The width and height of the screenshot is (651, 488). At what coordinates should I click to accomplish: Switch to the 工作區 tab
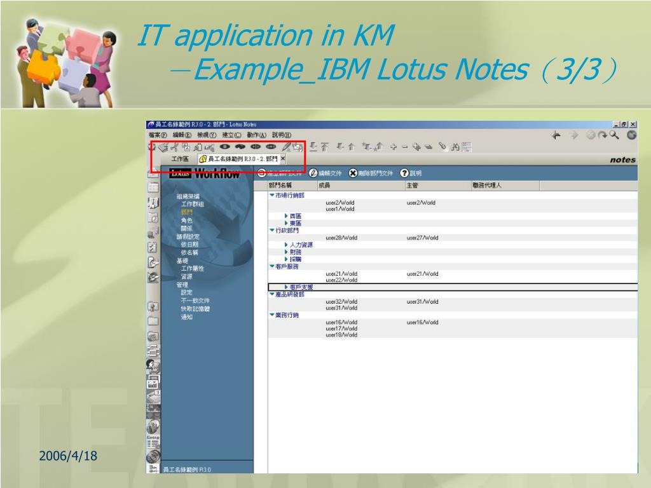coord(180,159)
